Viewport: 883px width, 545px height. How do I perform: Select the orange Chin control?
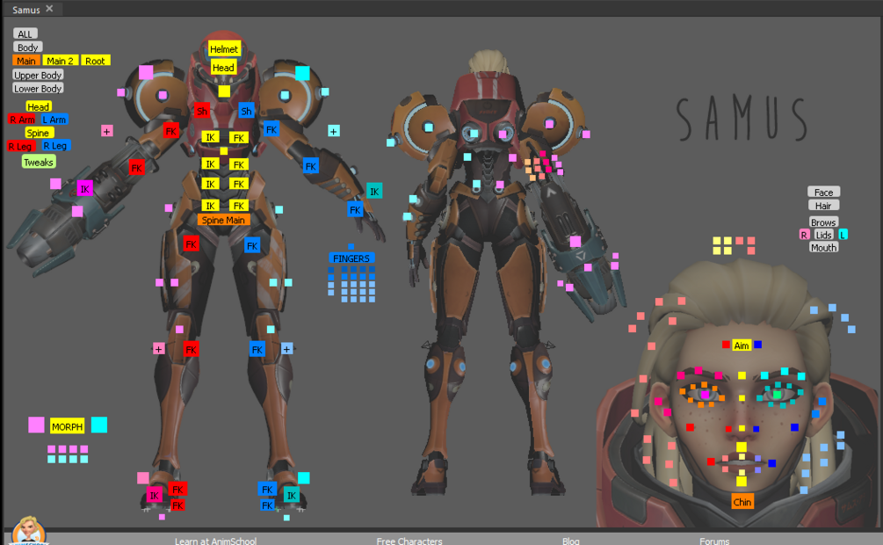(742, 502)
